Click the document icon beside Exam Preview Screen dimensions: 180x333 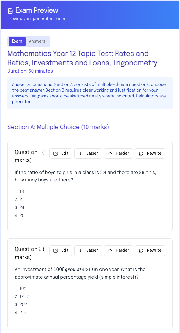10,11
